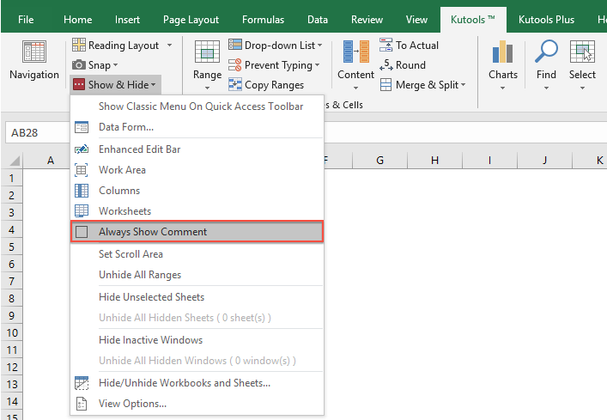
Task: Click the Select tool icon
Action: point(582,52)
